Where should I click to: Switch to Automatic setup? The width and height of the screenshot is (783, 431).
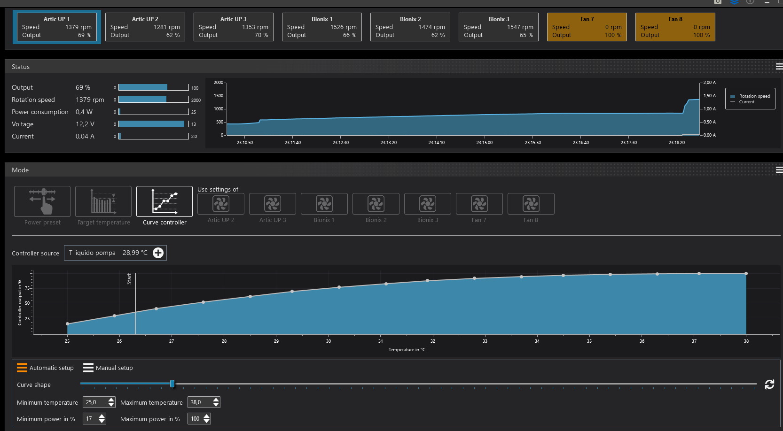[46, 368]
